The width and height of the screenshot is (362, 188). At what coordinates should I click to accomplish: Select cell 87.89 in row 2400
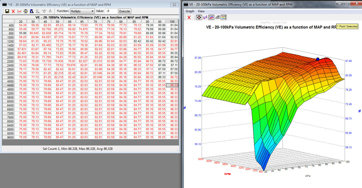coord(160,65)
